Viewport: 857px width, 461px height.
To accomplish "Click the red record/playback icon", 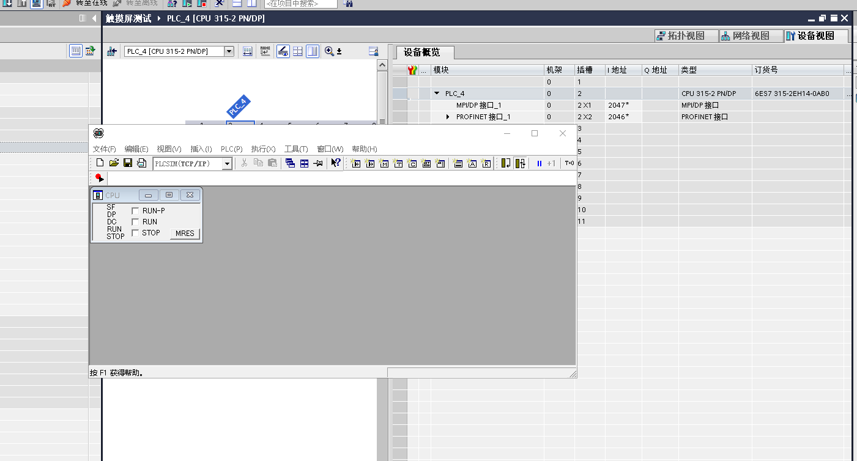I will [x=99, y=178].
